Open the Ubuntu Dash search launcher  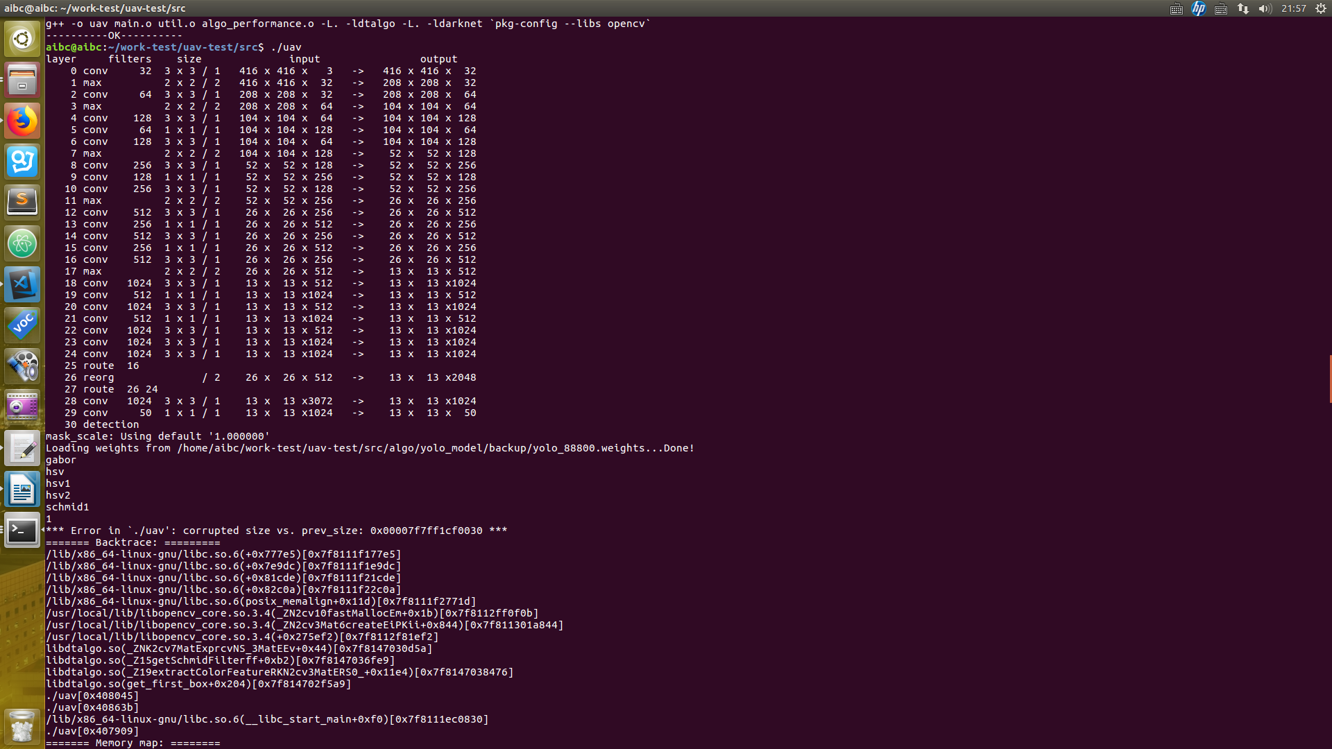coord(22,39)
